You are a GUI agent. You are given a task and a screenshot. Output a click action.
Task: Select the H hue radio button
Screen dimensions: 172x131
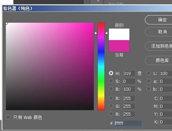(111, 73)
